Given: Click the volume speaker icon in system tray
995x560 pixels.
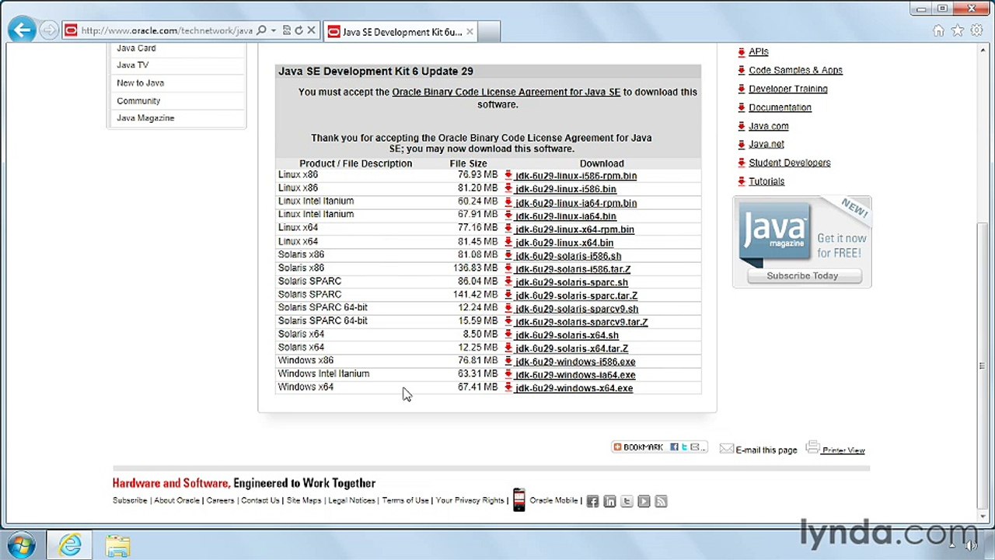Looking at the screenshot, I should pyautogui.click(x=971, y=546).
